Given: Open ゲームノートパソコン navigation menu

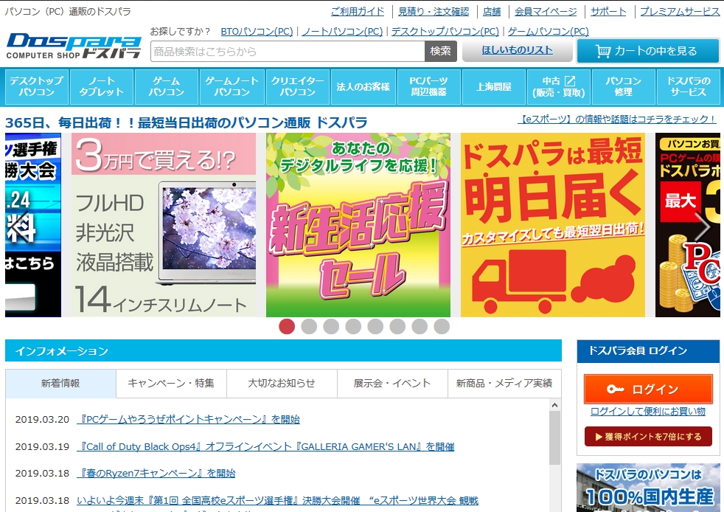Looking at the screenshot, I should click(232, 86).
